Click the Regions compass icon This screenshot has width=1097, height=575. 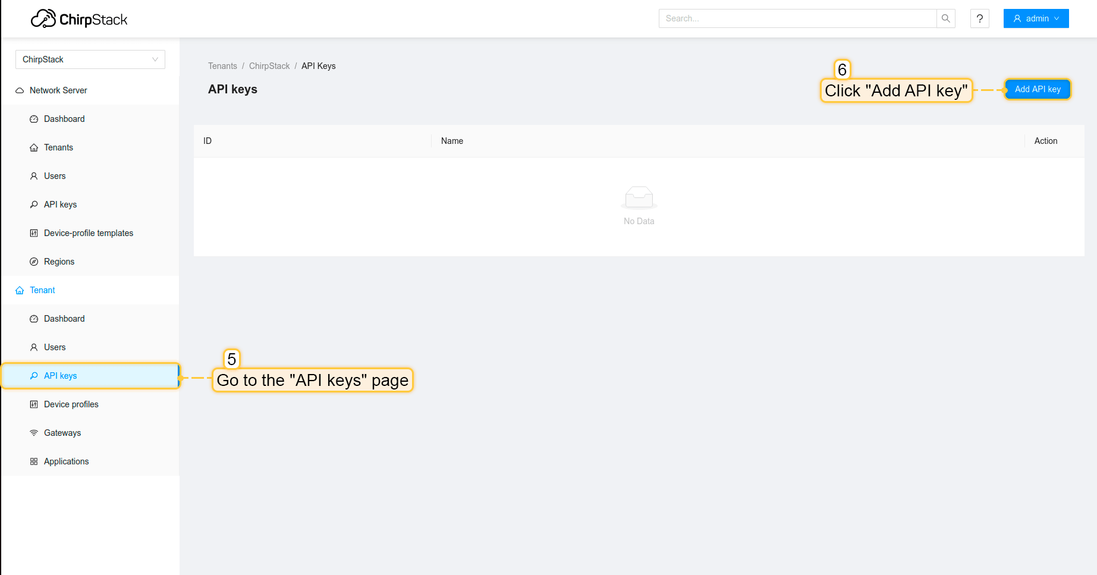34,262
